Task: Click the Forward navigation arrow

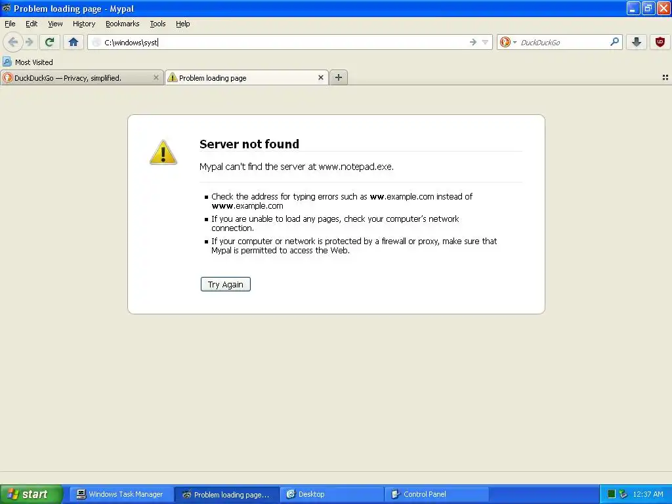Action: (x=30, y=42)
